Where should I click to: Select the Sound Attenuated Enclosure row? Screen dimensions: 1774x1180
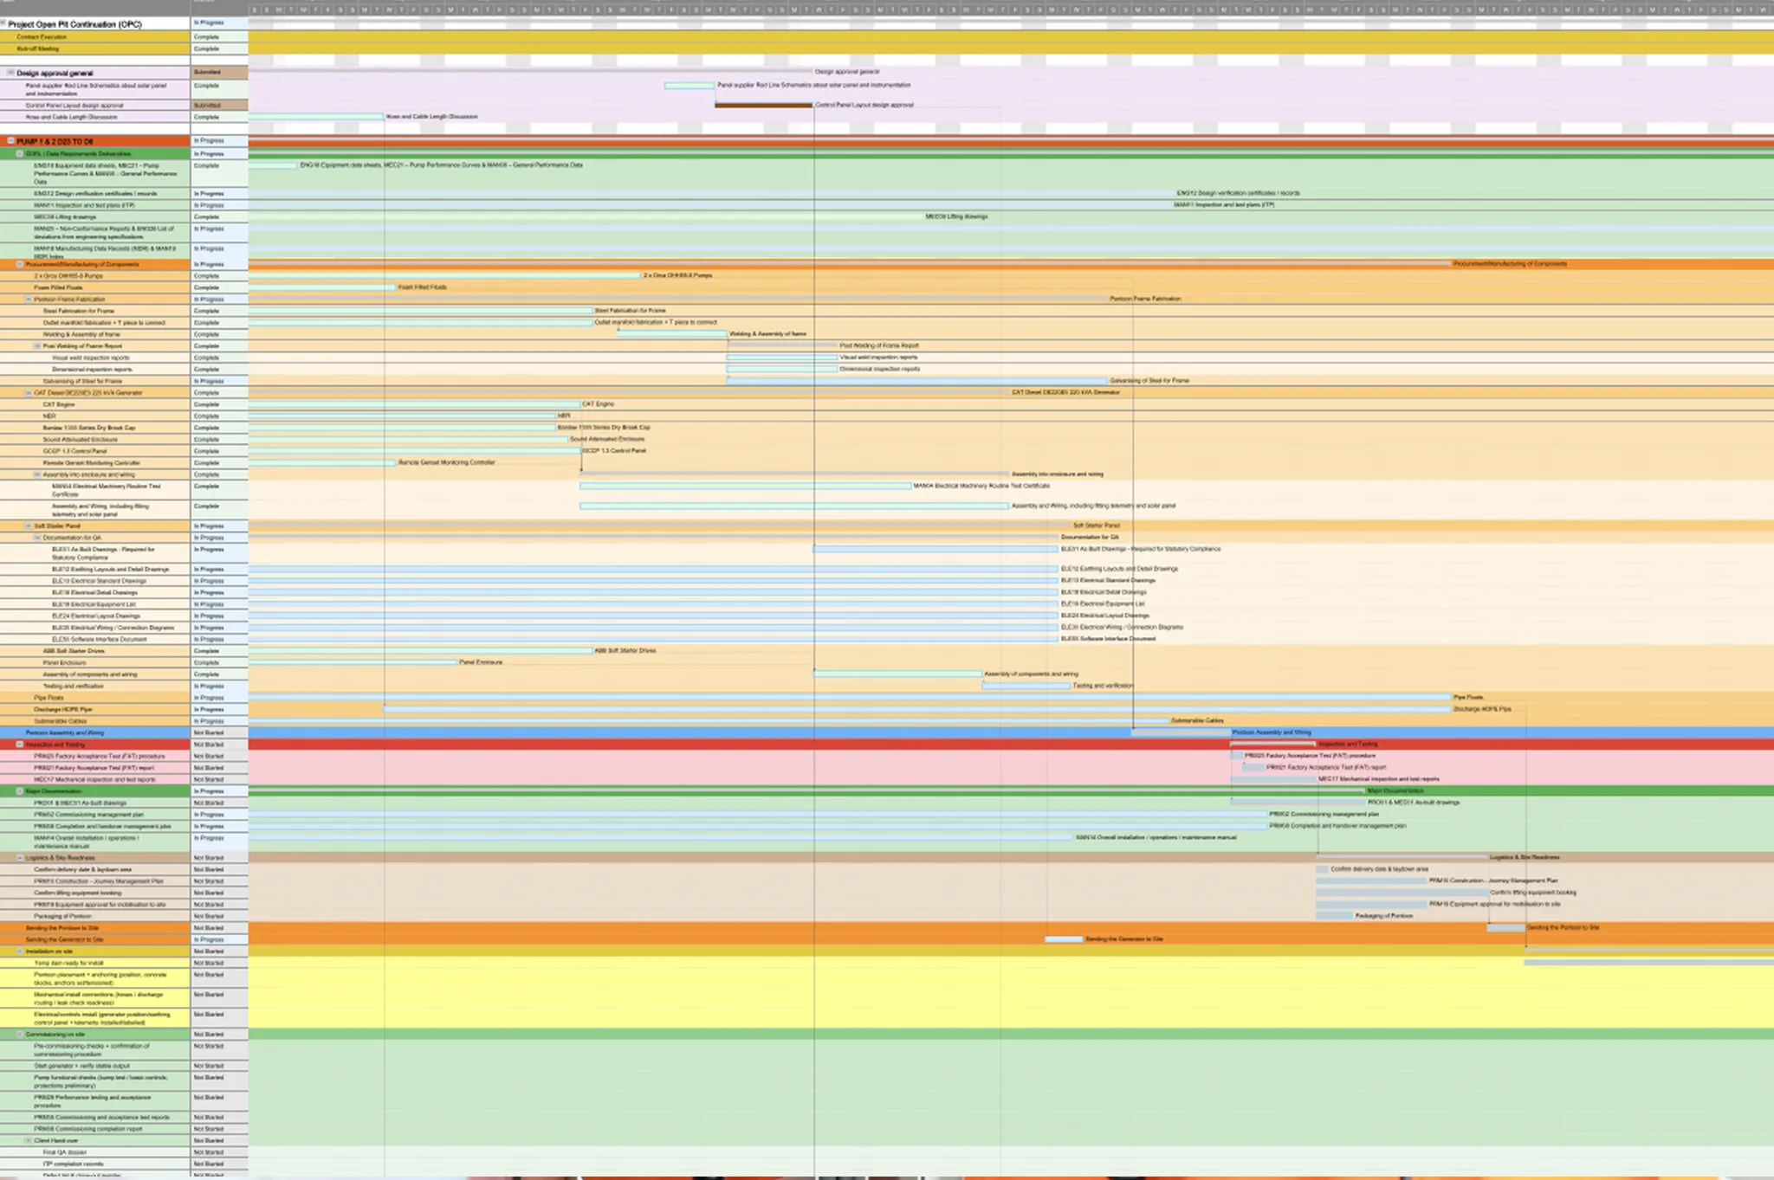point(95,440)
